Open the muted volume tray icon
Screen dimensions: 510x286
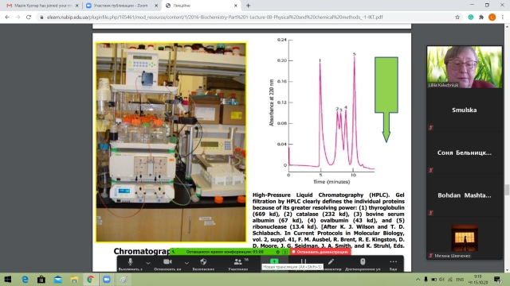pos(441,279)
